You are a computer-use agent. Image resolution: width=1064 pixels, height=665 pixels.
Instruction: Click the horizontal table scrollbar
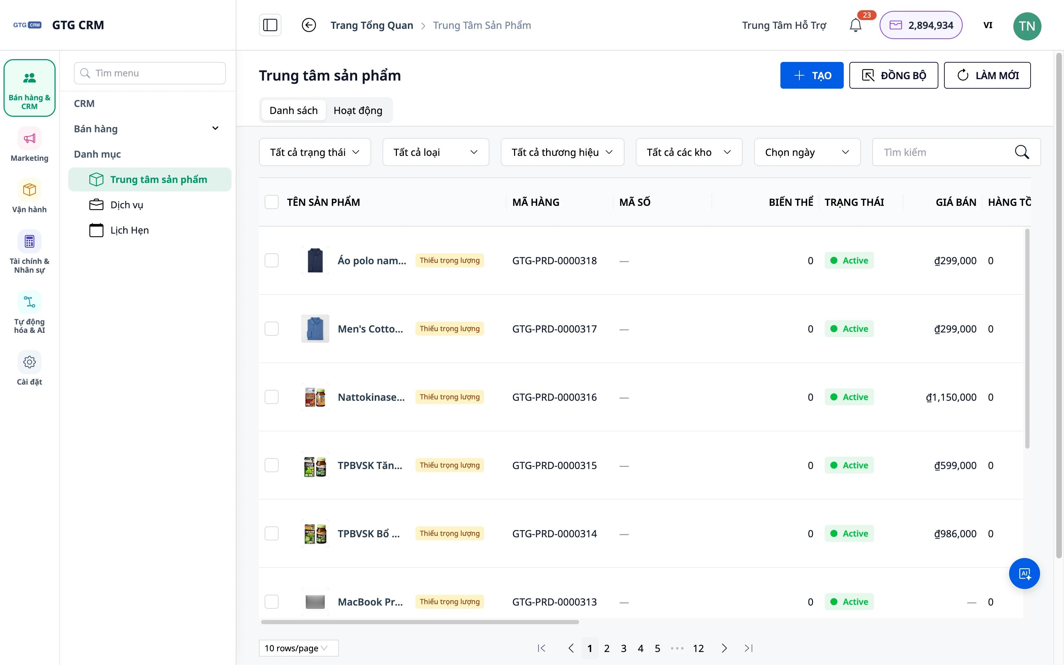420,622
